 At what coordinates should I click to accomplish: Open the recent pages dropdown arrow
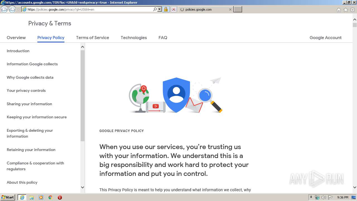pyautogui.click(x=18, y=9)
